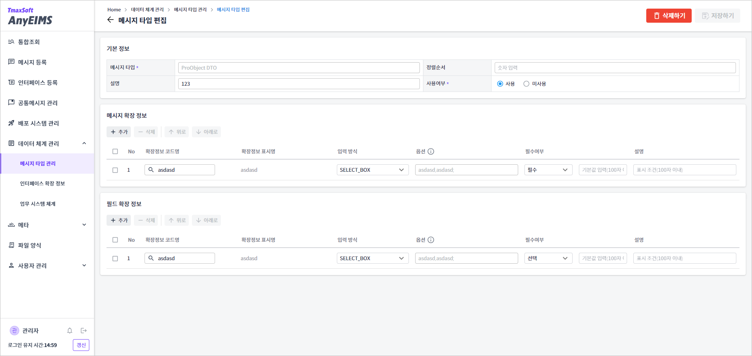Image resolution: width=752 pixels, height=356 pixels.
Task: Click the 확장정보 코드명 field in 메시지 확장 정보
Action: pyautogui.click(x=180, y=170)
